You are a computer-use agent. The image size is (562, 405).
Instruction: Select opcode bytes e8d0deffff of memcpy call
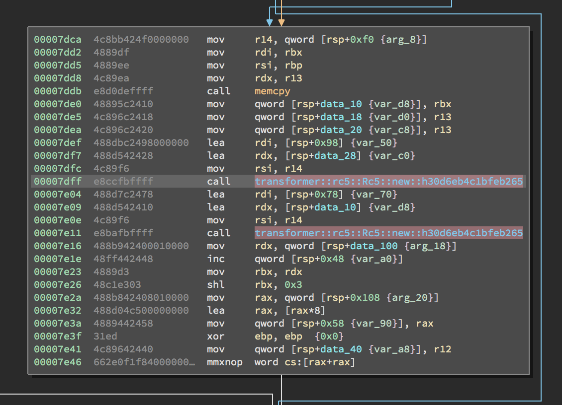(x=123, y=91)
